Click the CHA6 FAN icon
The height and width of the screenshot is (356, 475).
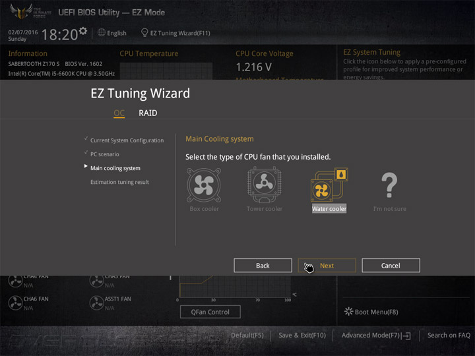coord(15,303)
